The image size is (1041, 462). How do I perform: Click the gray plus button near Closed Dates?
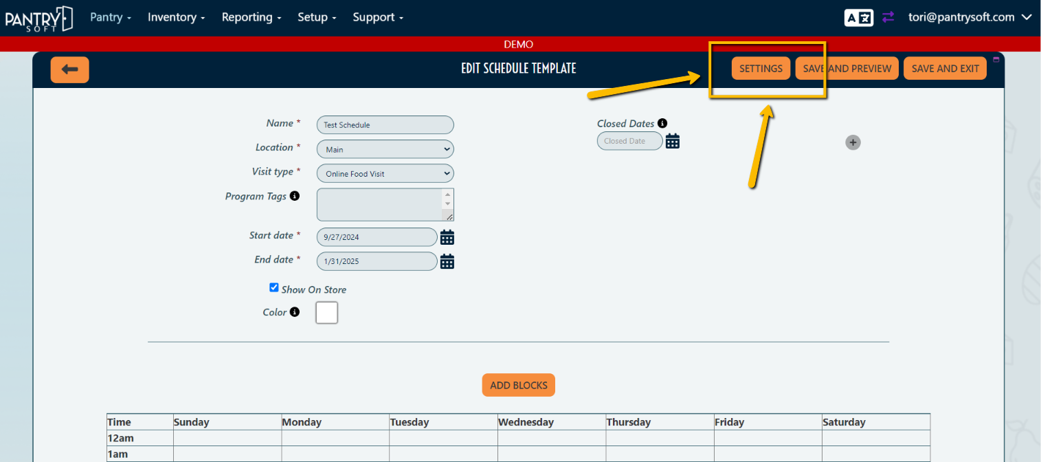point(853,142)
